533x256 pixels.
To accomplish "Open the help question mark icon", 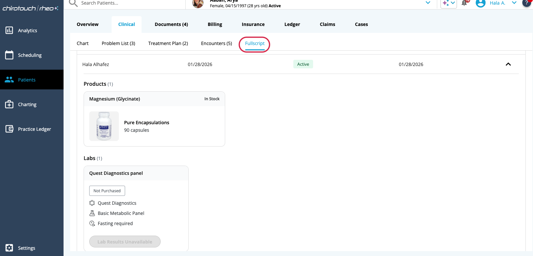I will tap(526, 3).
